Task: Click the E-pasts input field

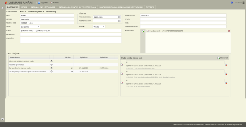Action: (183, 19)
